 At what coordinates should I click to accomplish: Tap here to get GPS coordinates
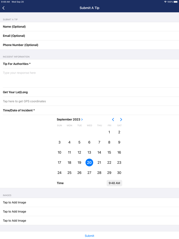coord(89,101)
